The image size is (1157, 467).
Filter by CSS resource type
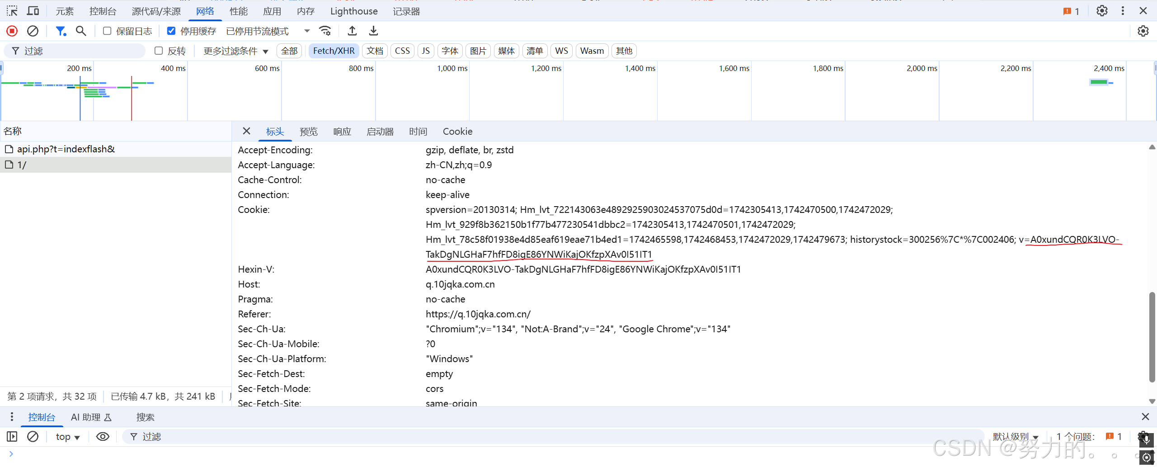tap(402, 51)
